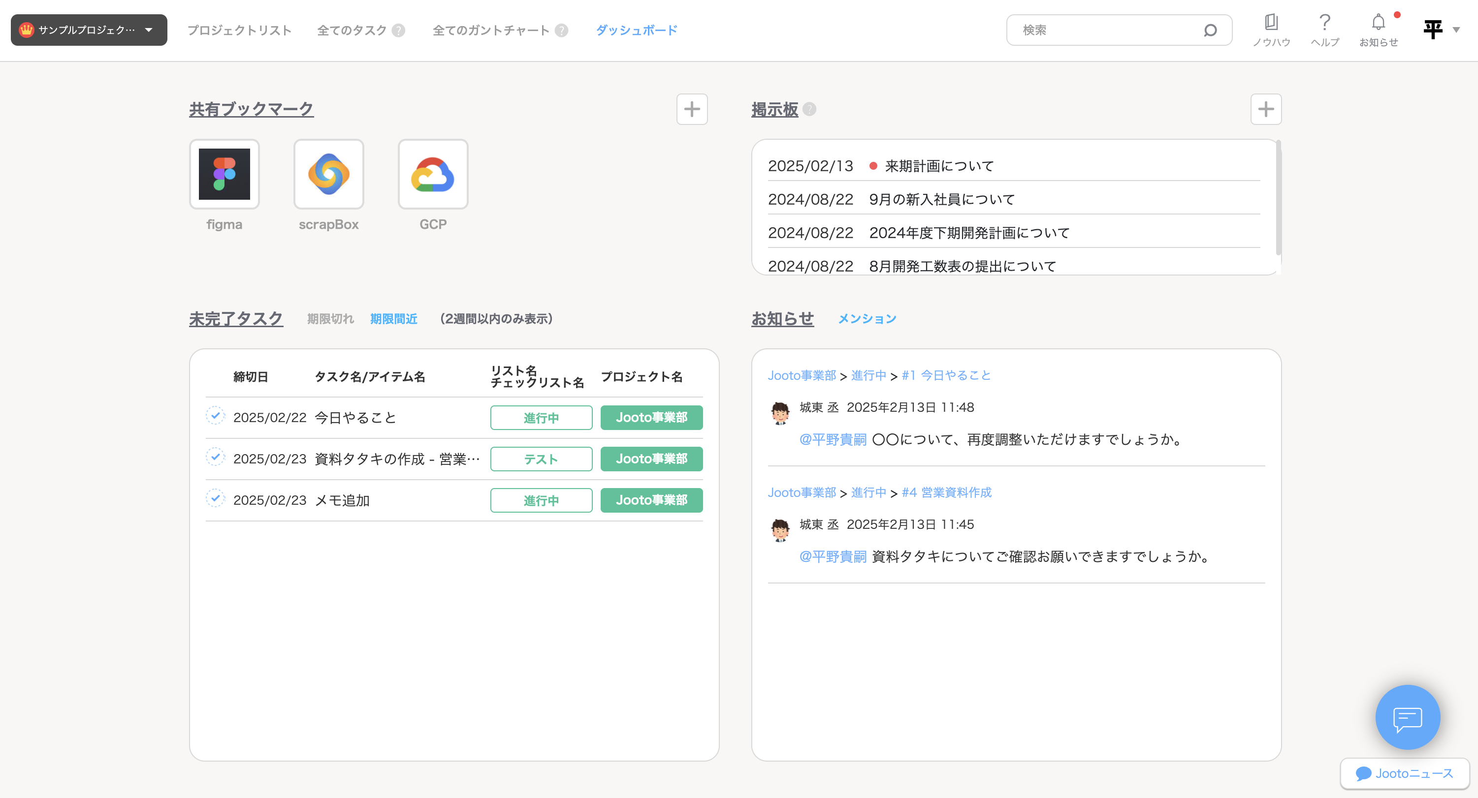Add a new 掲示板 post

[1266, 109]
